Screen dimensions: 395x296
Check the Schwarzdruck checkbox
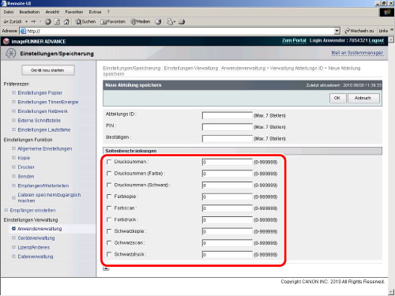tap(109, 254)
